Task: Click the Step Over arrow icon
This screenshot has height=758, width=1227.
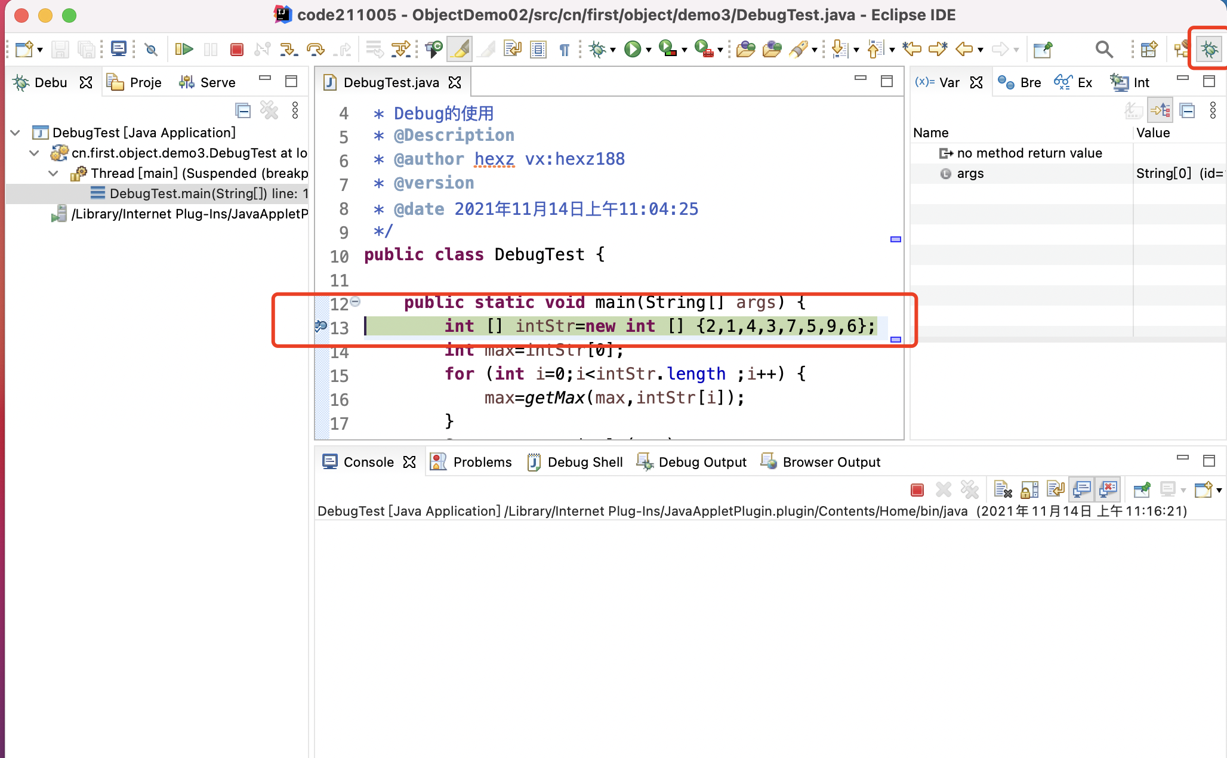Action: (x=315, y=49)
